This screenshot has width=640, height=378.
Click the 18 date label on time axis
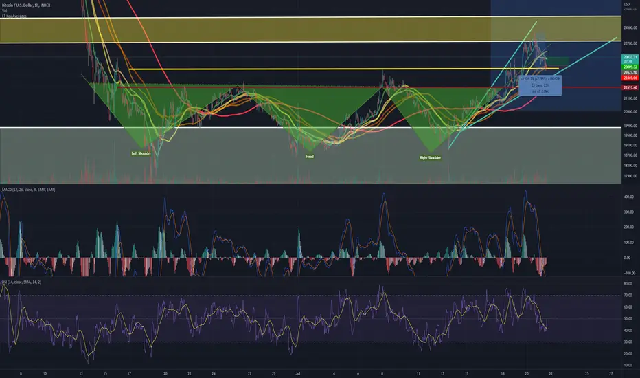click(503, 373)
